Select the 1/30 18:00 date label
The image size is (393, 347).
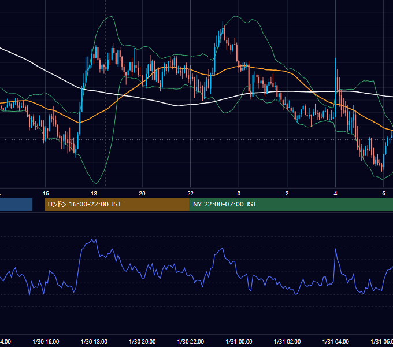click(x=94, y=341)
